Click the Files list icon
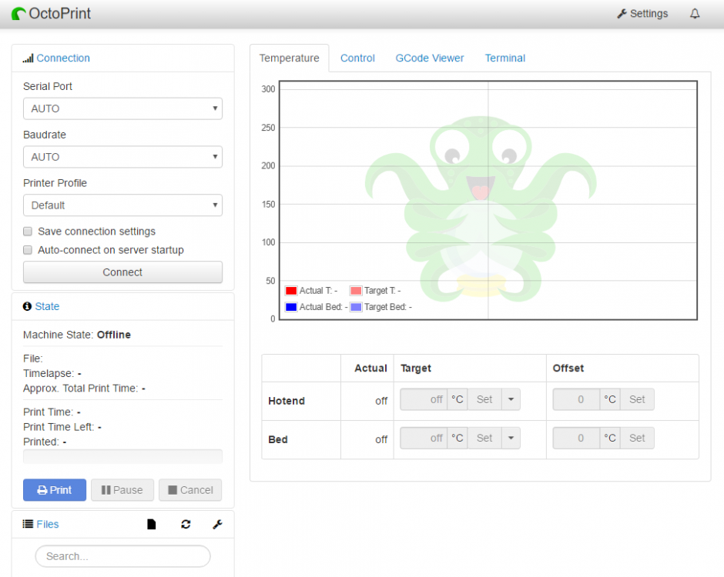 [x=28, y=524]
